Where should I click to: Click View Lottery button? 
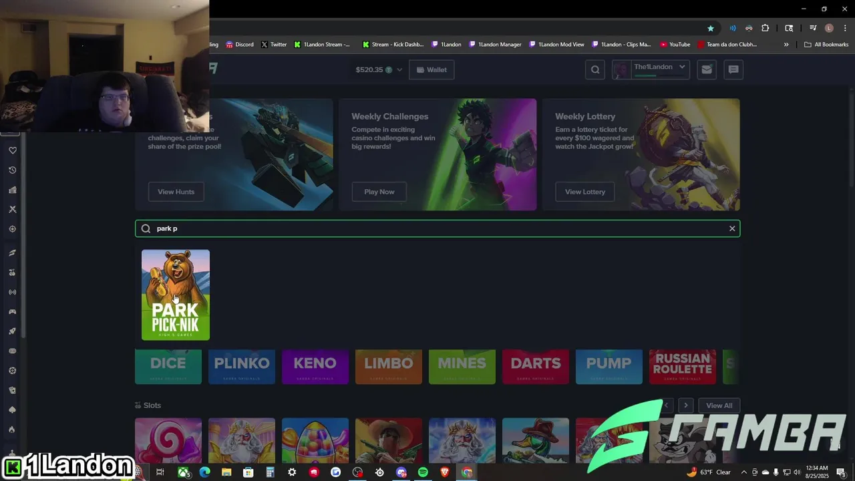[585, 192]
